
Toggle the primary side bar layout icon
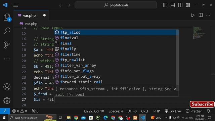(x=165, y=5)
